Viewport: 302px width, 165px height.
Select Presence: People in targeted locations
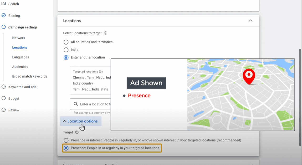(x=66, y=148)
